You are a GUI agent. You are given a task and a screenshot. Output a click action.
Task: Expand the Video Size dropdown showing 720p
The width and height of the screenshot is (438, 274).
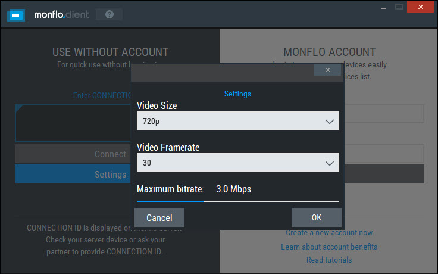point(237,122)
